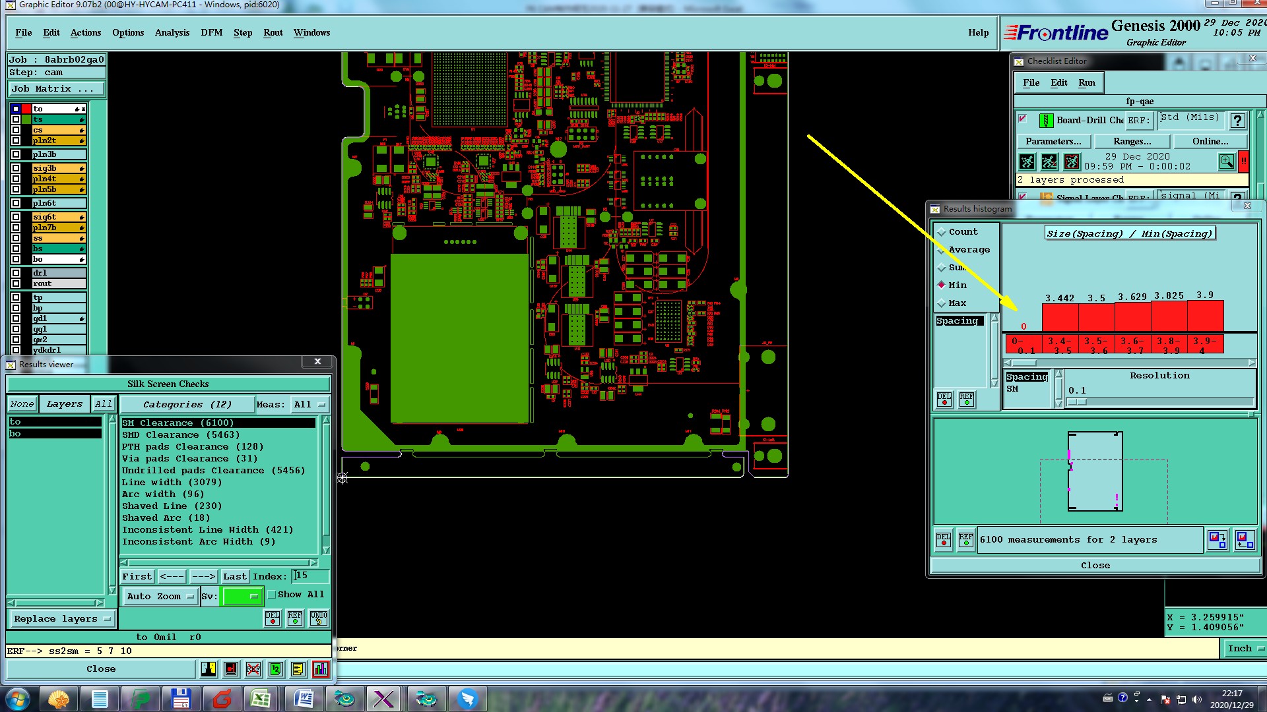Open Excel from the Windows taskbar

[261, 699]
